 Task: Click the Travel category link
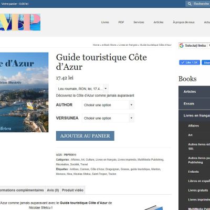tap(84, 164)
